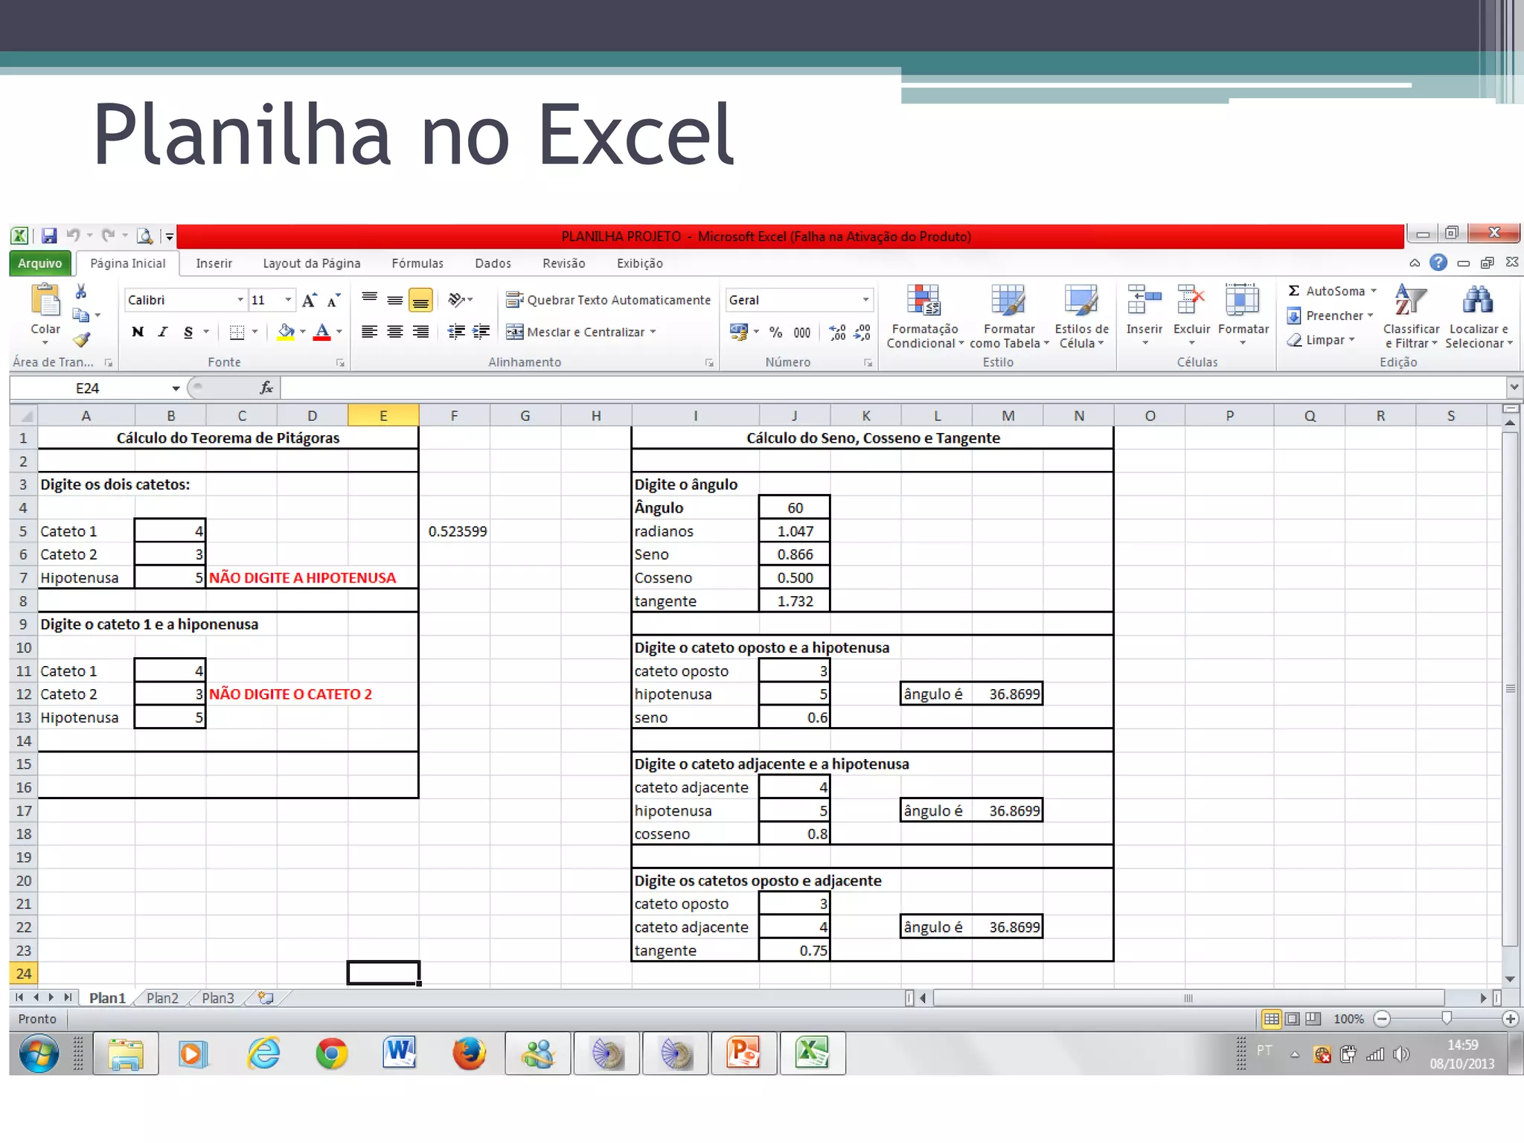The width and height of the screenshot is (1524, 1143).
Task: Click the Excel Help question mark icon
Action: [1438, 262]
